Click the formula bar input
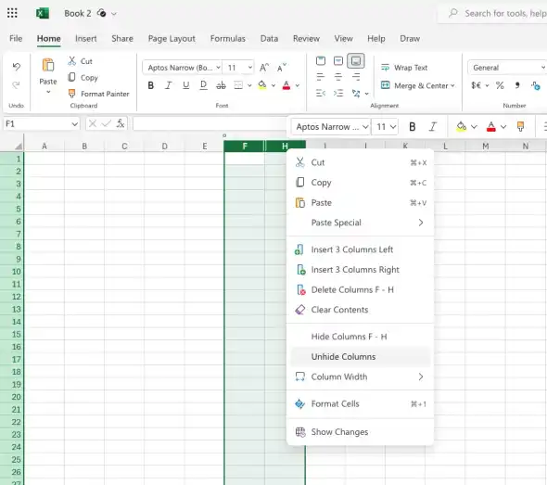Image resolution: width=547 pixels, height=485 pixels. [x=210, y=123]
